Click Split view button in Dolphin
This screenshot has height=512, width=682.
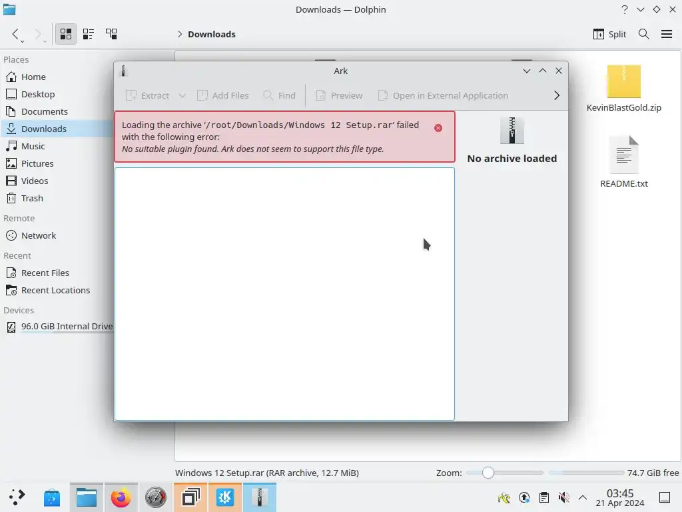610,34
